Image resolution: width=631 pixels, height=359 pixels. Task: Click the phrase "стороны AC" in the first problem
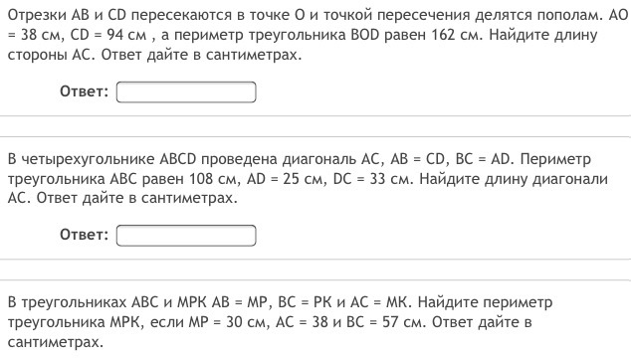tap(51, 55)
